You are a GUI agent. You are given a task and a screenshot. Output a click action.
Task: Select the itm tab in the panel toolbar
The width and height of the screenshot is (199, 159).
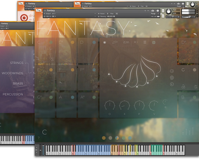point(126,42)
